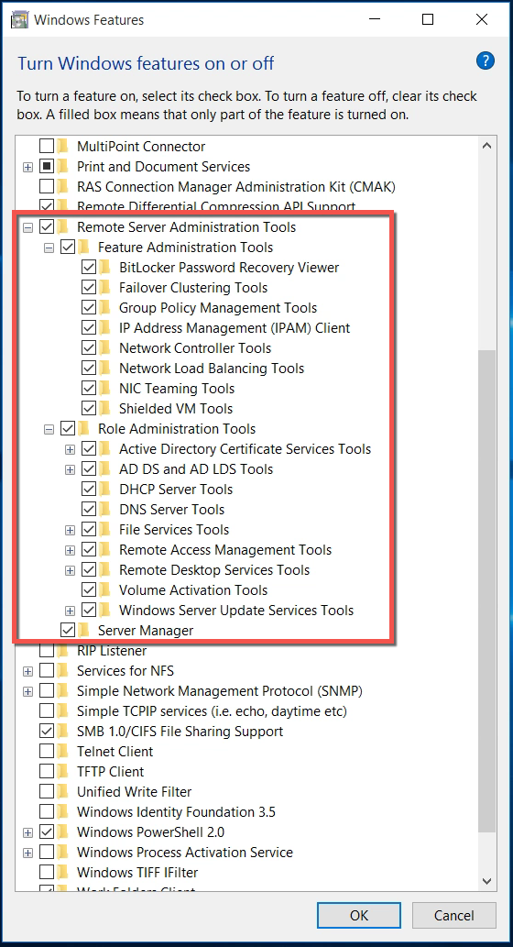Viewport: 513px width, 947px height.
Task: Expand Windows Process Activation Service node
Action: click(27, 853)
